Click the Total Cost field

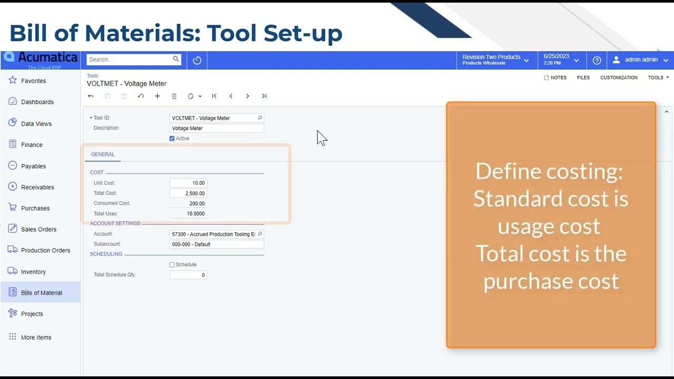pos(188,193)
